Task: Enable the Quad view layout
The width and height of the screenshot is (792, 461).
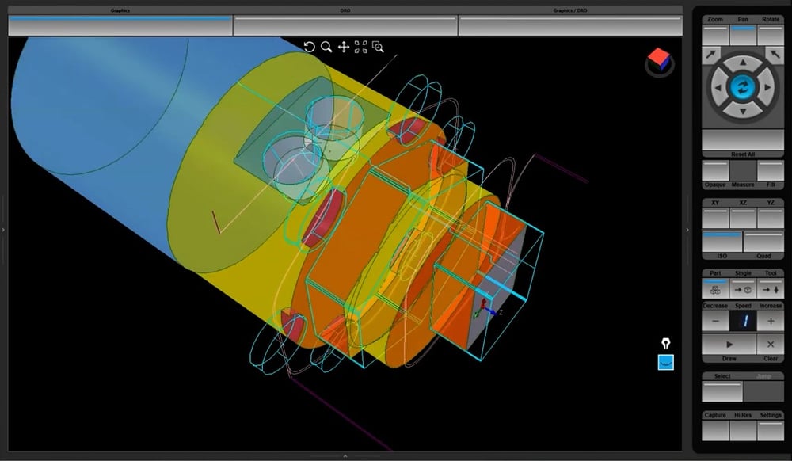Action: pyautogui.click(x=763, y=242)
